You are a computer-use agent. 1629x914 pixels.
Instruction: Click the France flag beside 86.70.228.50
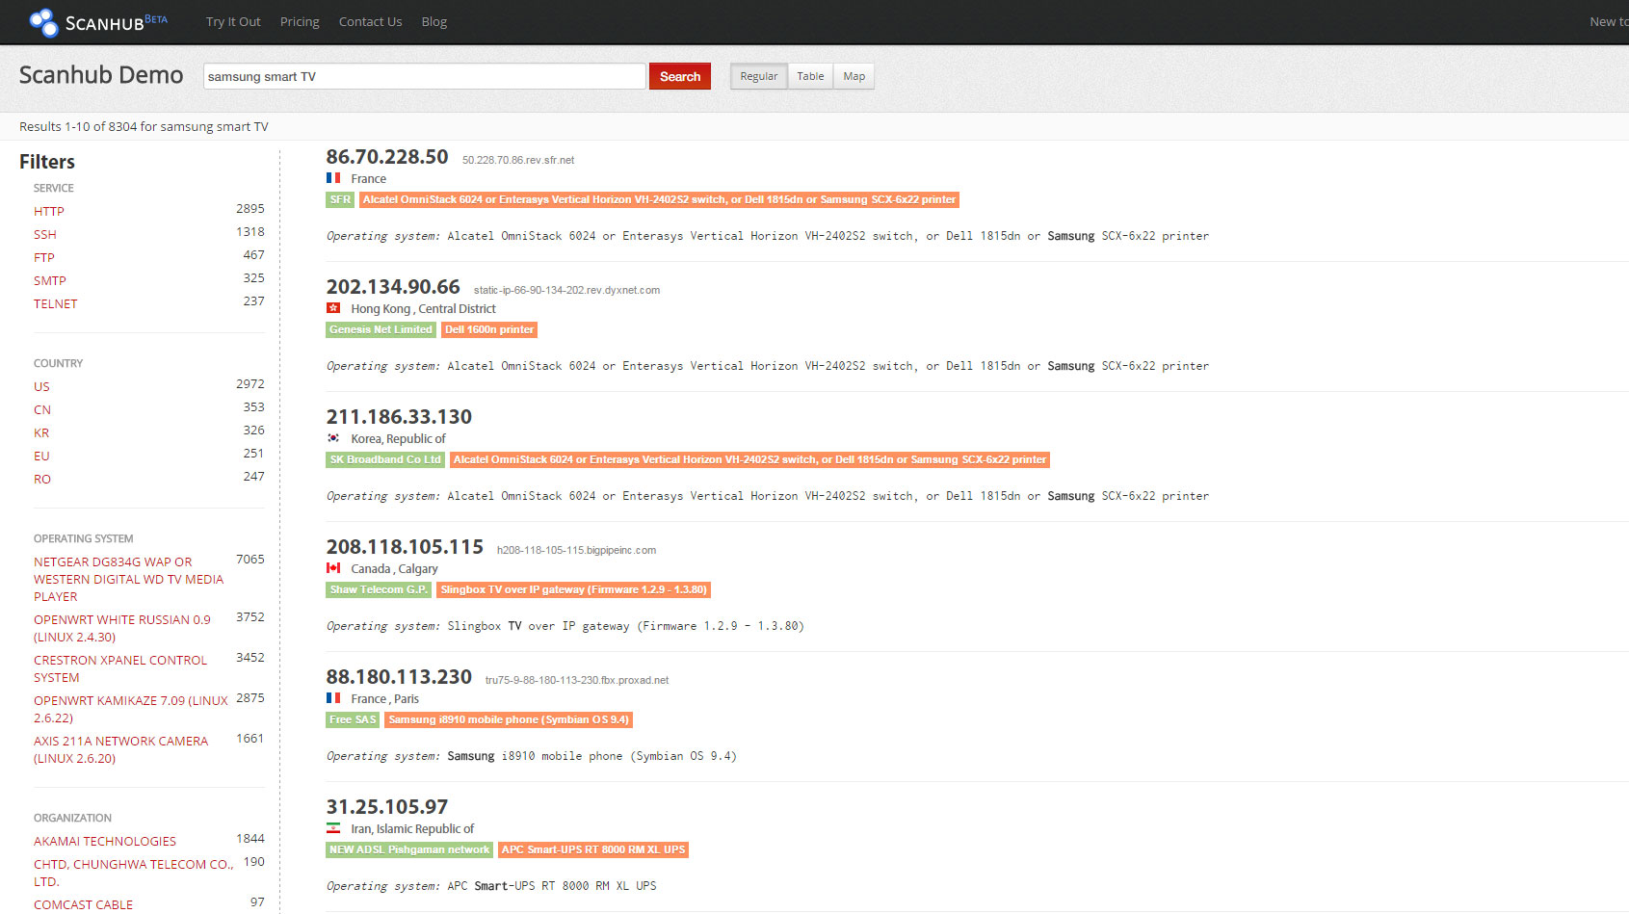(x=333, y=178)
